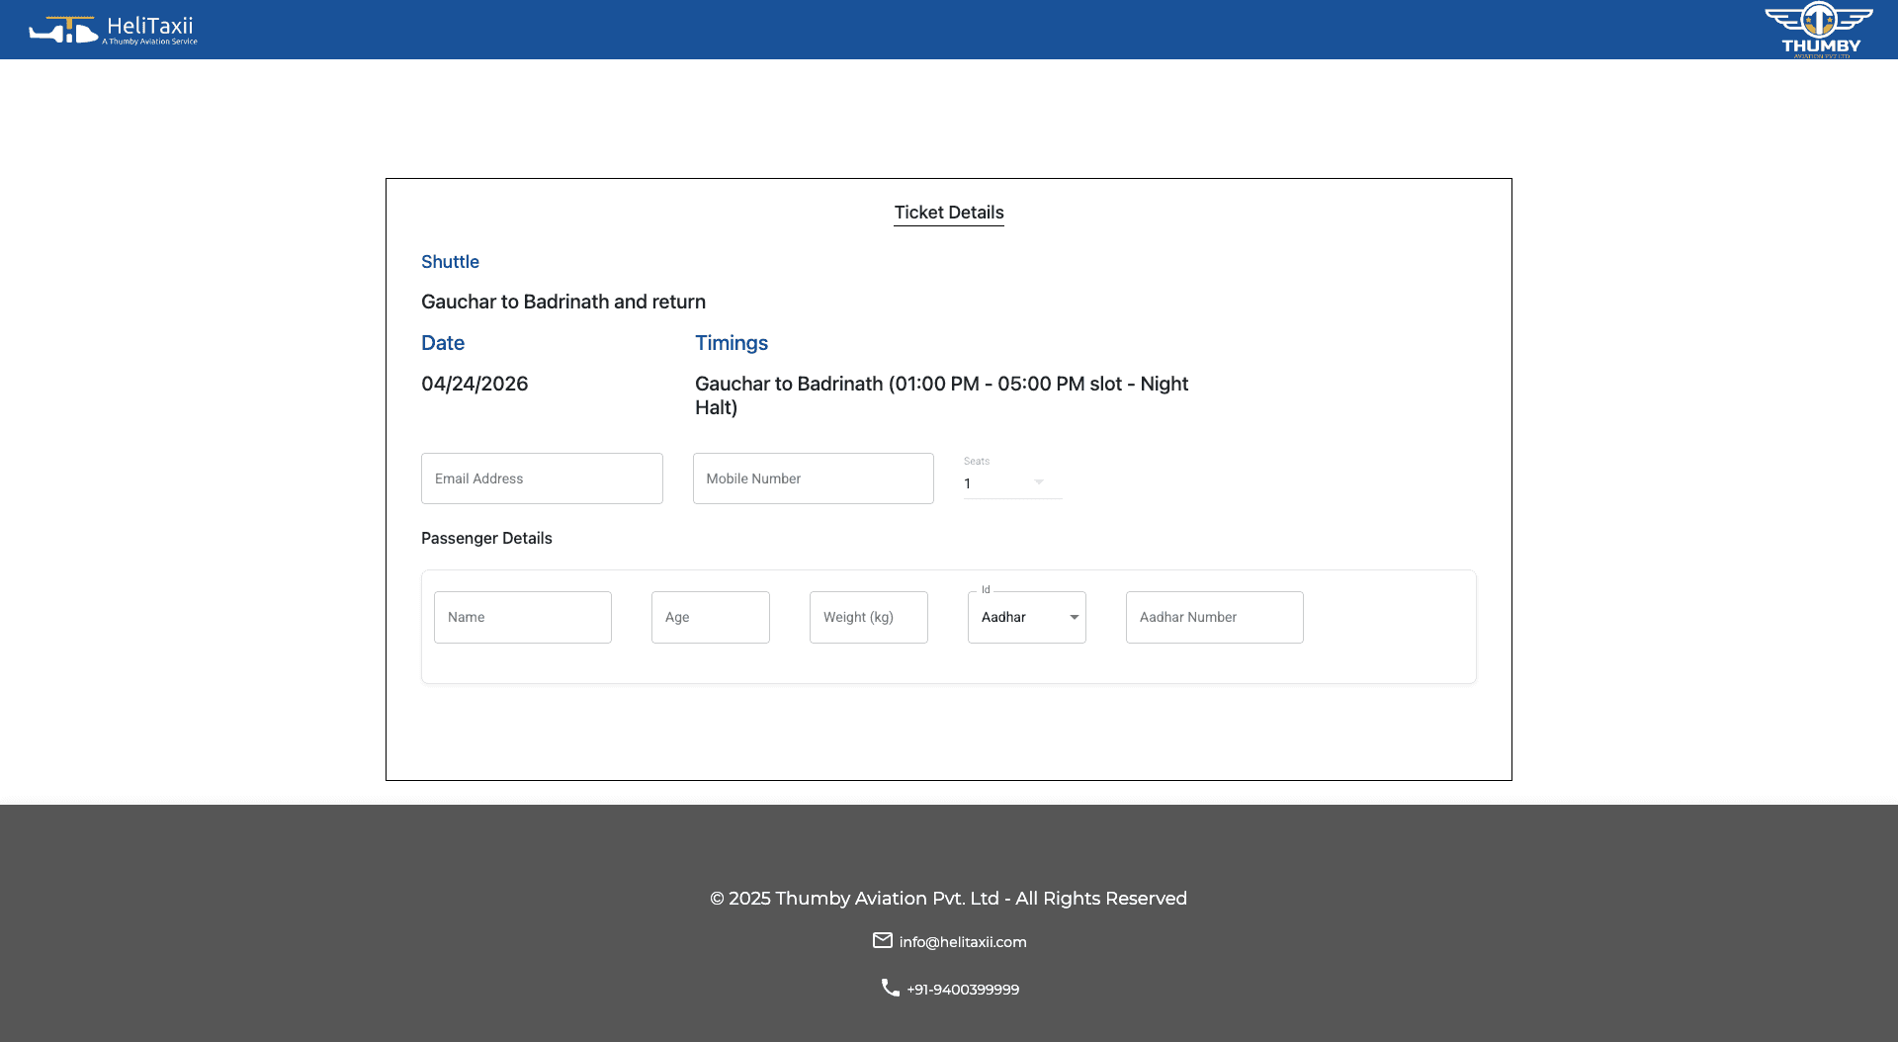Select the Ticket Details heading
The width and height of the screenshot is (1898, 1042).
(x=948, y=213)
